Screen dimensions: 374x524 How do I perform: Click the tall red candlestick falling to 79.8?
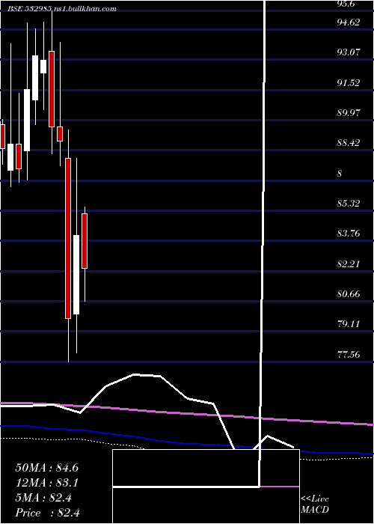click(68, 238)
